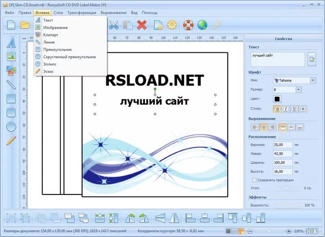Align objects to bottom edge in bottom toolbar
Image resolution: width=325 pixels, height=237 pixels.
260,218
